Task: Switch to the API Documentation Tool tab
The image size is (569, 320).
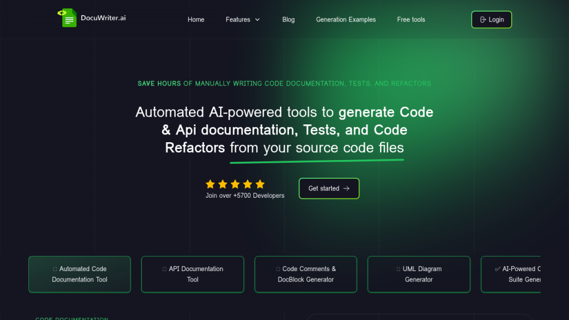Action: pyautogui.click(x=192, y=274)
